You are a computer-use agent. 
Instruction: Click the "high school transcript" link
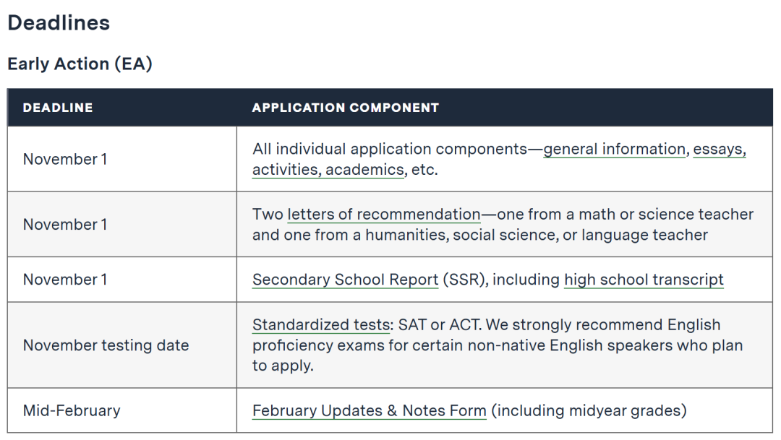click(x=644, y=280)
